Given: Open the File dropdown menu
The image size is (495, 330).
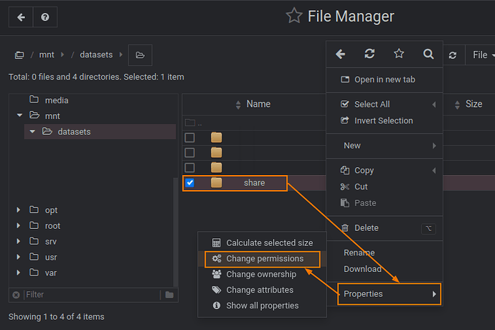Looking at the screenshot, I should pos(479,55).
